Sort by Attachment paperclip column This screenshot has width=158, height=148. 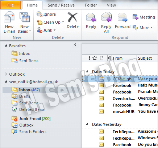(x=109, y=58)
